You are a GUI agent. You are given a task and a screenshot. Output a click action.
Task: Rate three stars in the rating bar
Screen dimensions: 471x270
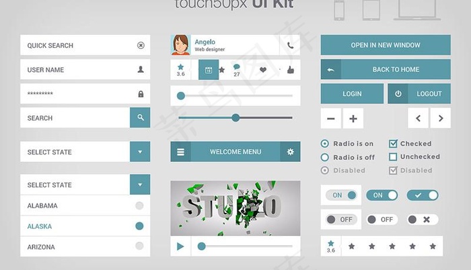tap(392, 246)
